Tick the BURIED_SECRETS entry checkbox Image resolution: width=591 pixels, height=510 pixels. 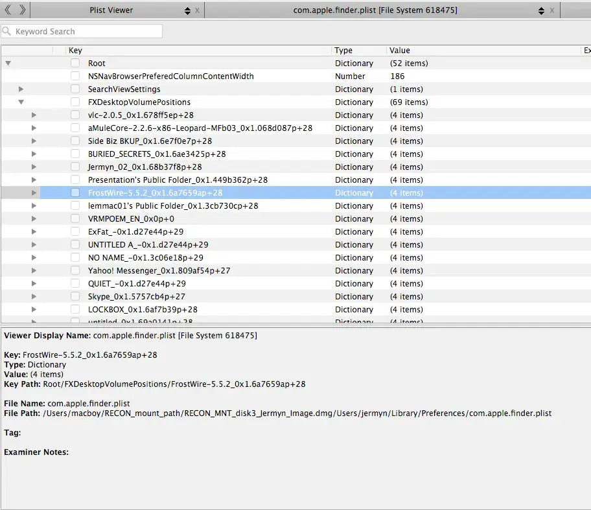click(75, 154)
